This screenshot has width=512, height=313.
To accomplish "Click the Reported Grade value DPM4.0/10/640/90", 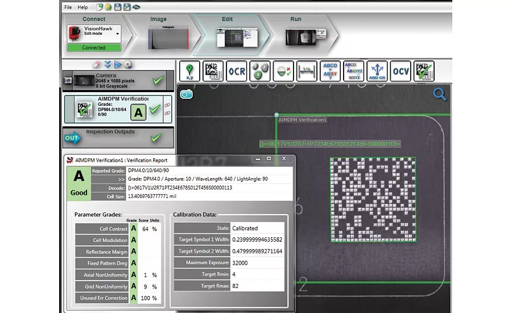I will click(148, 170).
